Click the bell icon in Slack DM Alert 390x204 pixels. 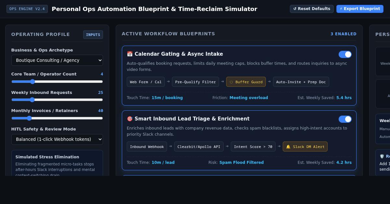288,147
